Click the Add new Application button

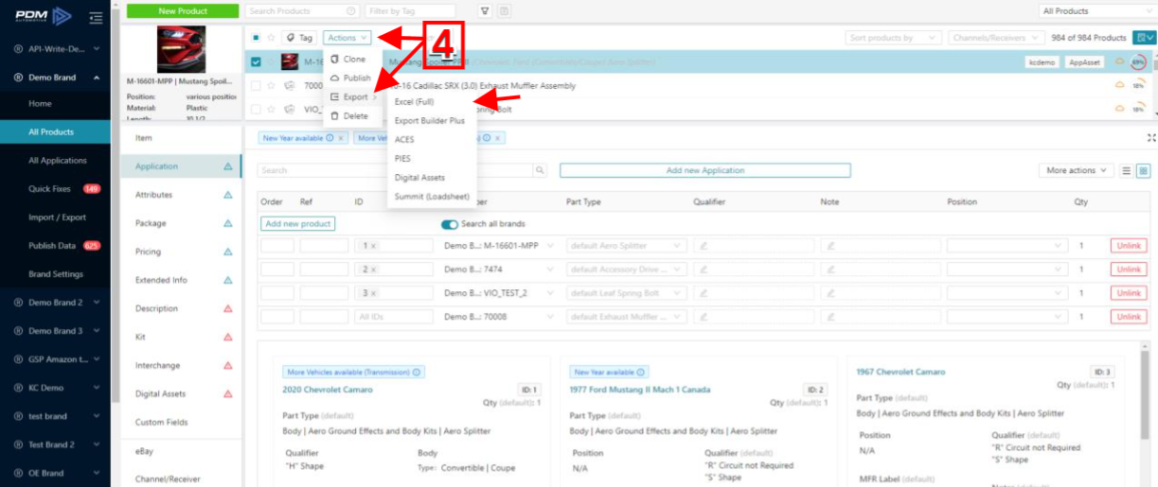point(705,170)
